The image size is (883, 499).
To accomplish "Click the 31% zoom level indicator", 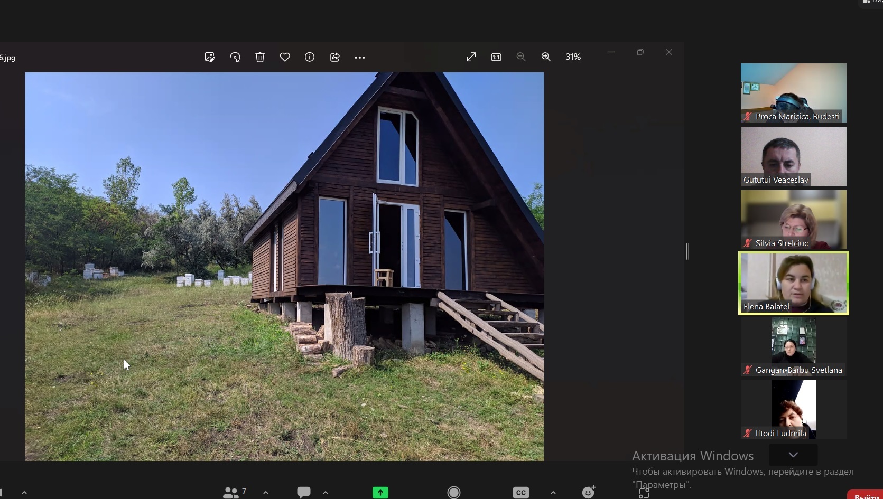I will [x=573, y=57].
